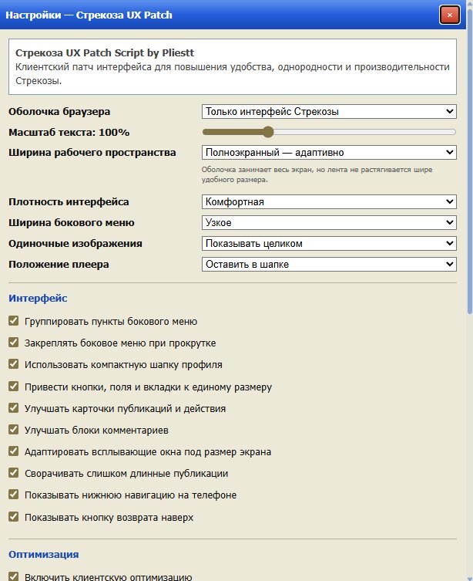Open the Ширина бокового меню dropdown
473x581 pixels.
click(x=329, y=223)
